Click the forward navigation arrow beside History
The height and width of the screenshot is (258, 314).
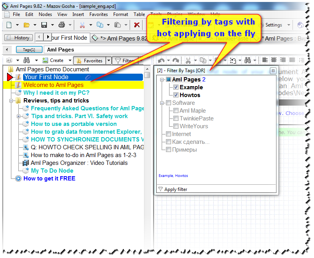48,37
